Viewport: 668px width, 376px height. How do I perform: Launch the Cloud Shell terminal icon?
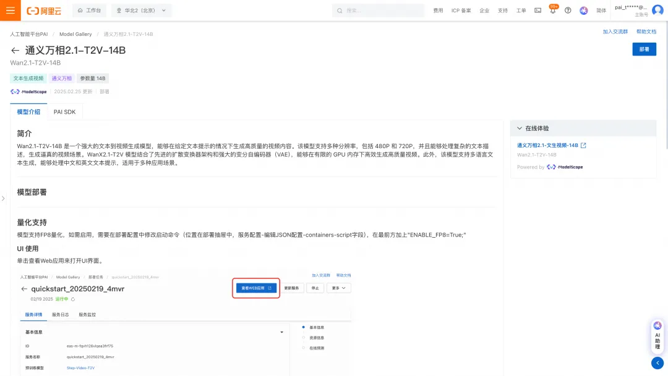pyautogui.click(x=537, y=10)
